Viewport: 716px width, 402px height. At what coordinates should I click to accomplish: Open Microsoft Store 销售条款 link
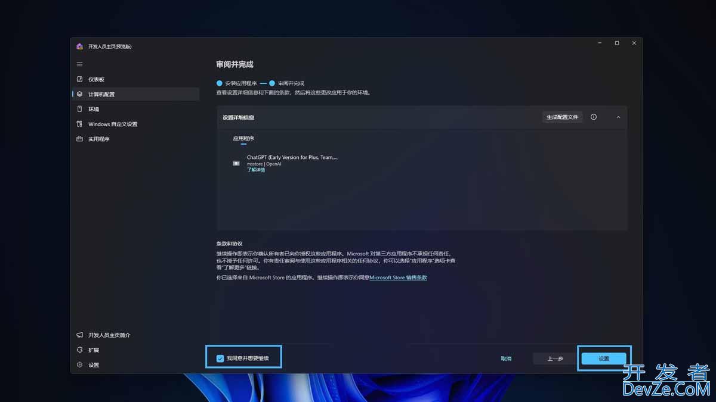[399, 278]
